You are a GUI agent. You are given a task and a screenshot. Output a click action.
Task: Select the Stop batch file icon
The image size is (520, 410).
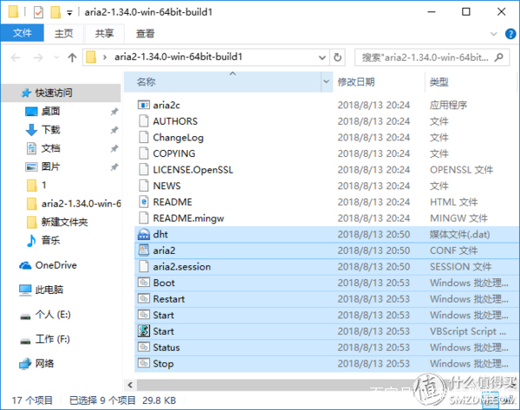click(x=144, y=363)
